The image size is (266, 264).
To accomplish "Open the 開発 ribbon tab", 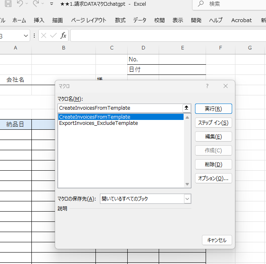I will point(196,20).
